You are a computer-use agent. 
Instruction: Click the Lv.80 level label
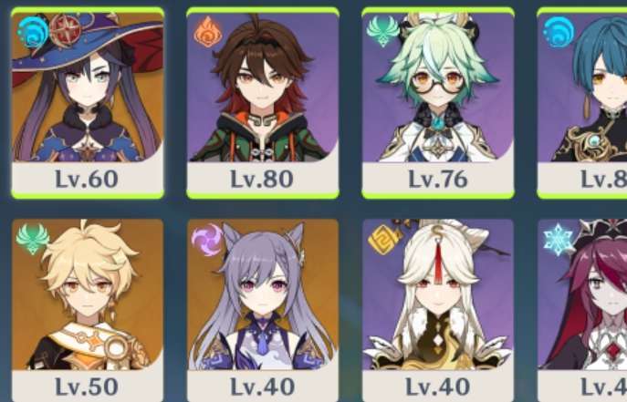coord(262,179)
